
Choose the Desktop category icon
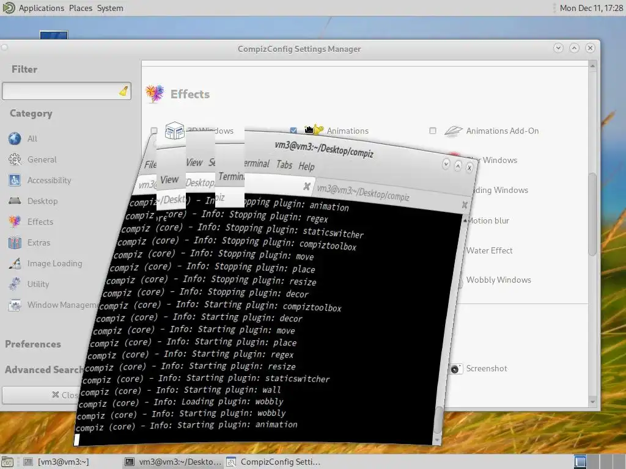tap(15, 200)
